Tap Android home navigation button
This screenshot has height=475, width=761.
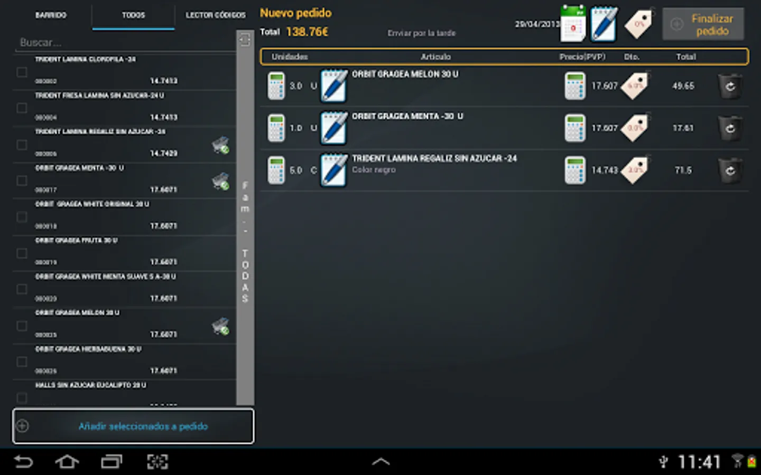click(67, 462)
